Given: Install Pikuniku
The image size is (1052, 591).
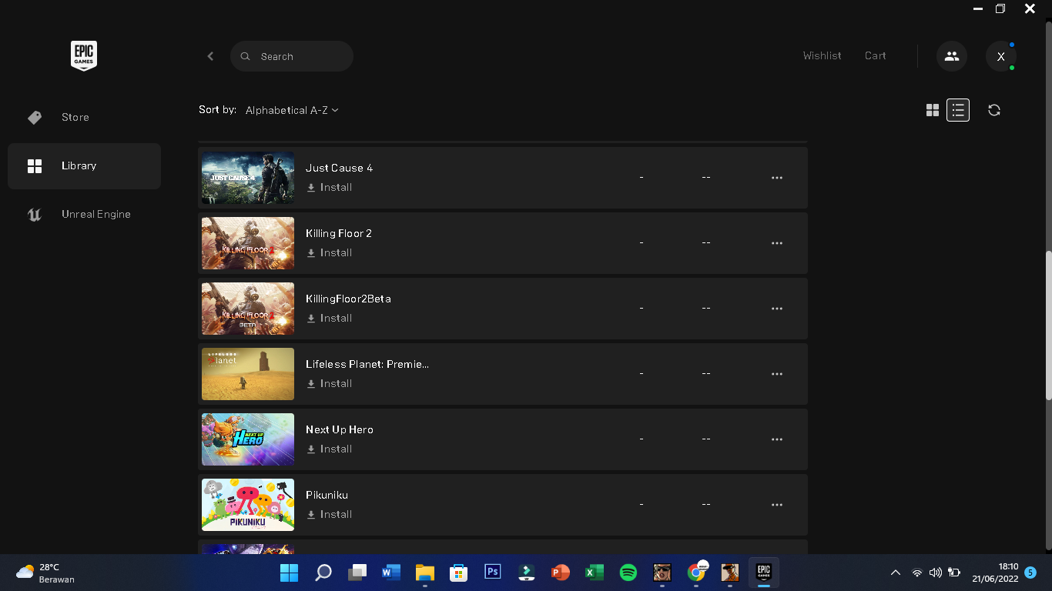Looking at the screenshot, I should point(330,514).
